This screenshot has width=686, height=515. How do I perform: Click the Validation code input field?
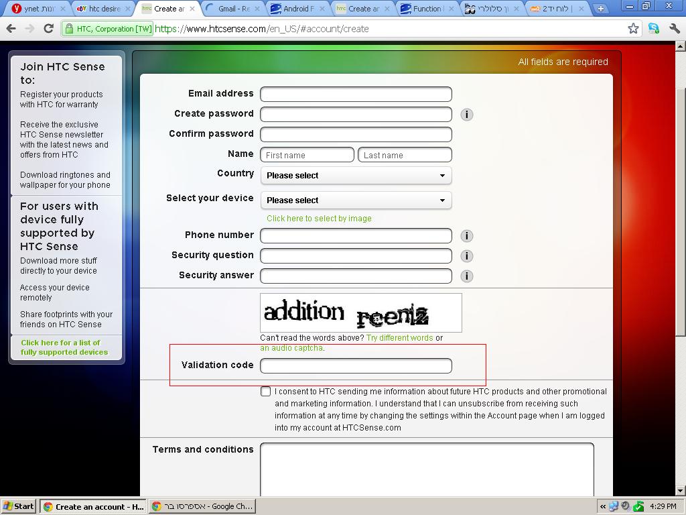click(356, 365)
